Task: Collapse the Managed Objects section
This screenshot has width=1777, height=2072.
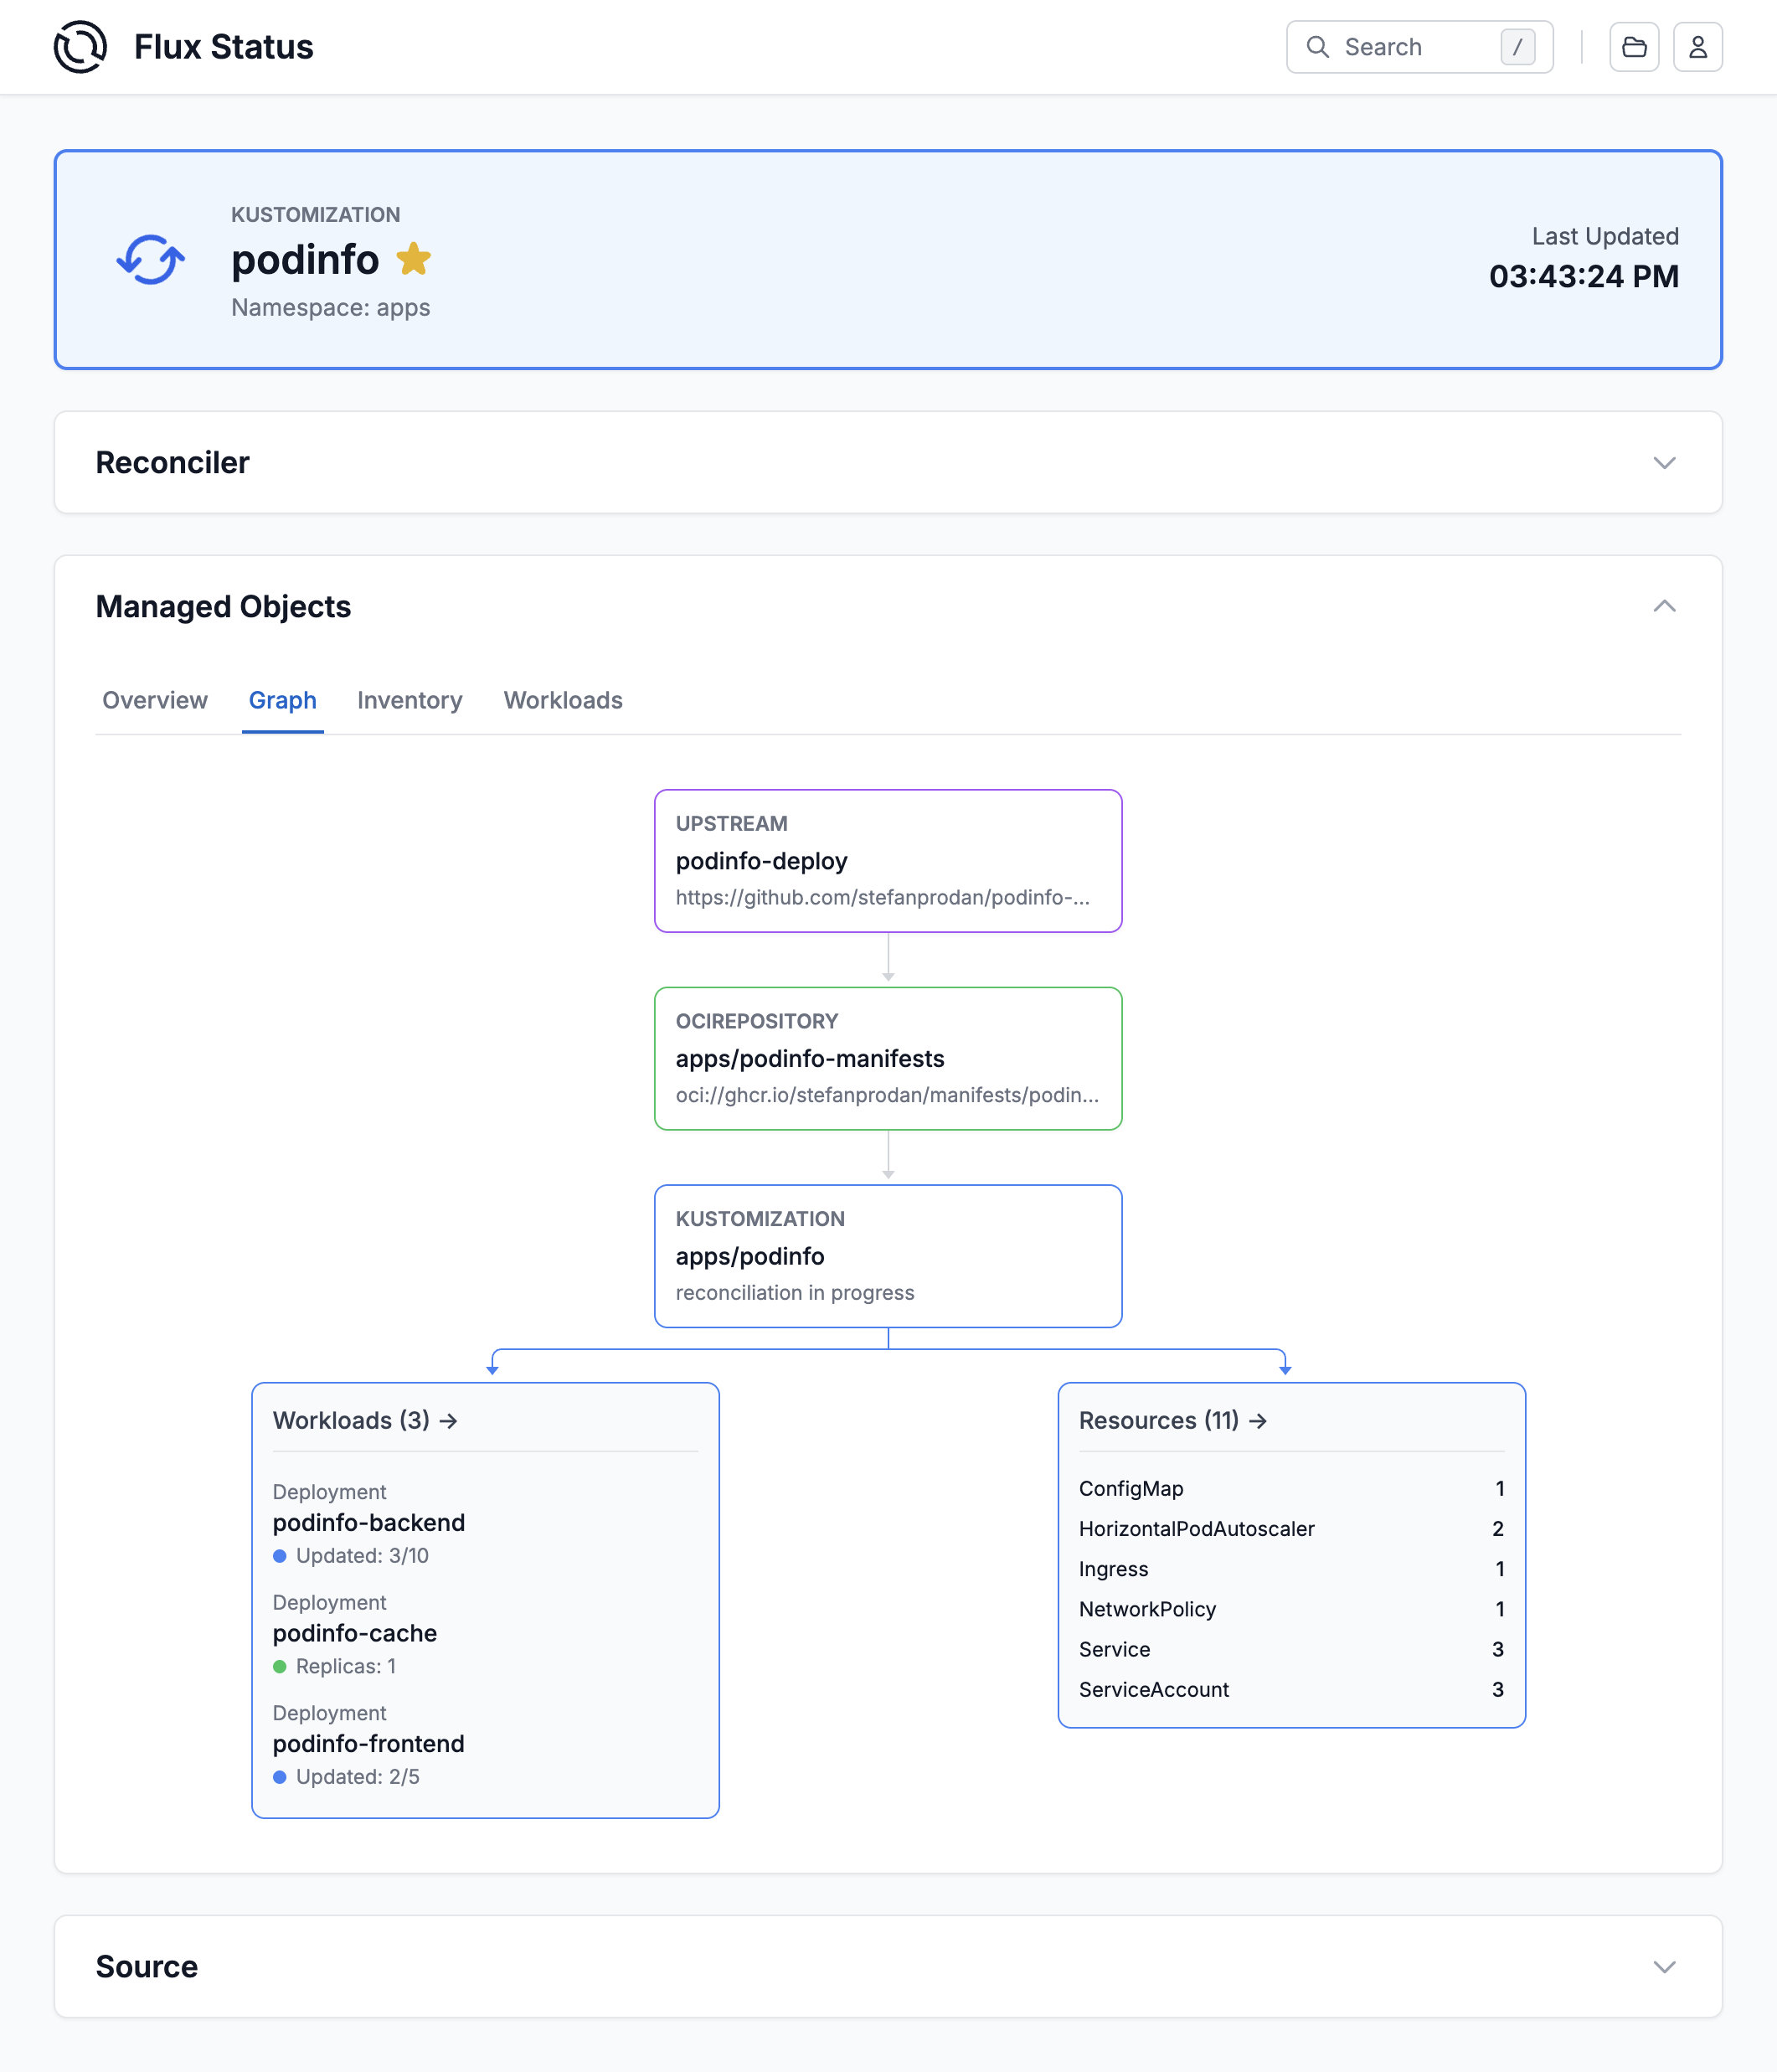Action: point(1663,606)
